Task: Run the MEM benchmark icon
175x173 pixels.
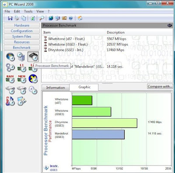Action: pyautogui.click(x=21, y=79)
